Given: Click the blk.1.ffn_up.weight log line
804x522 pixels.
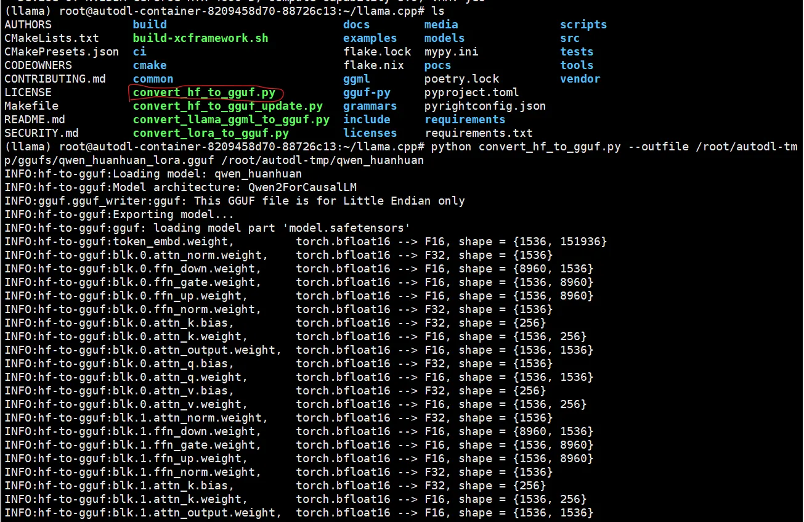Looking at the screenshot, I should tap(299, 459).
